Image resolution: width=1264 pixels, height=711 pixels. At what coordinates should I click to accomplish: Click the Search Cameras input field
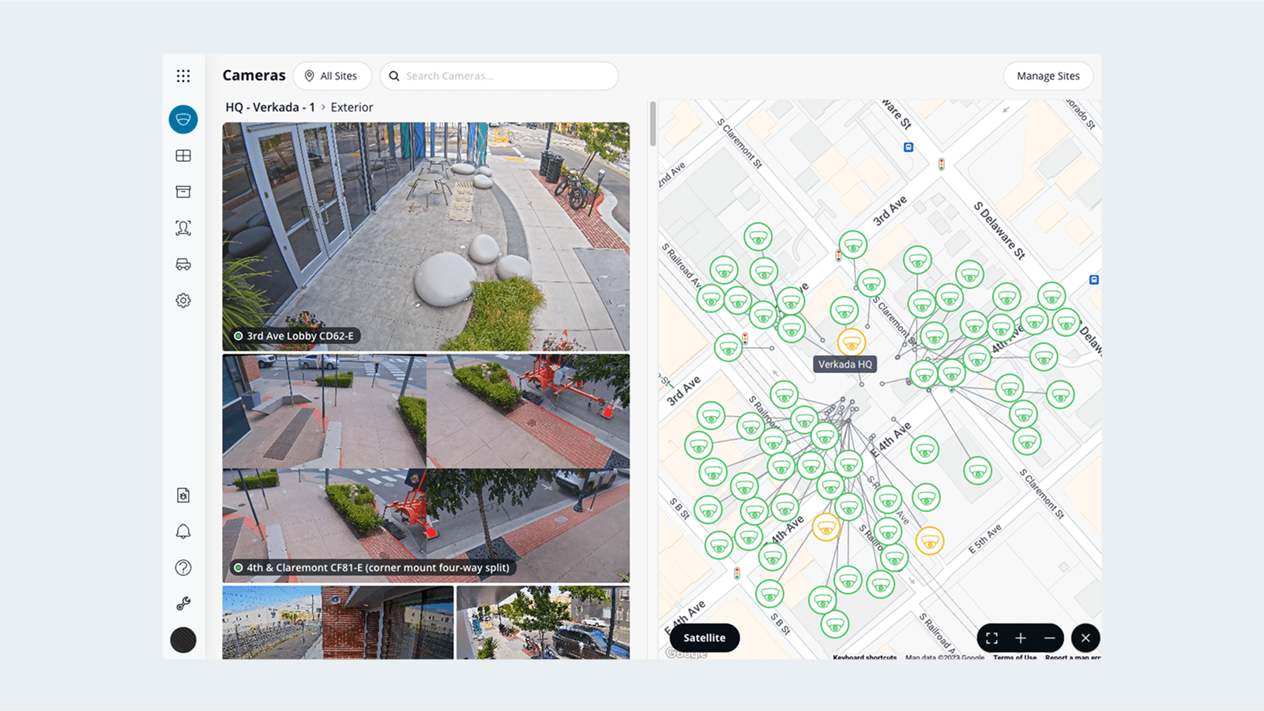click(506, 76)
